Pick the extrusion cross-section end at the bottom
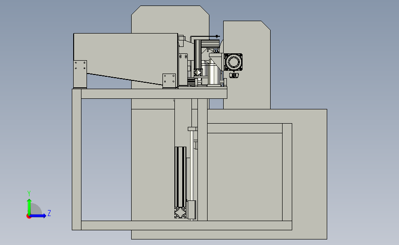The image size is (399, 245). tap(181, 213)
